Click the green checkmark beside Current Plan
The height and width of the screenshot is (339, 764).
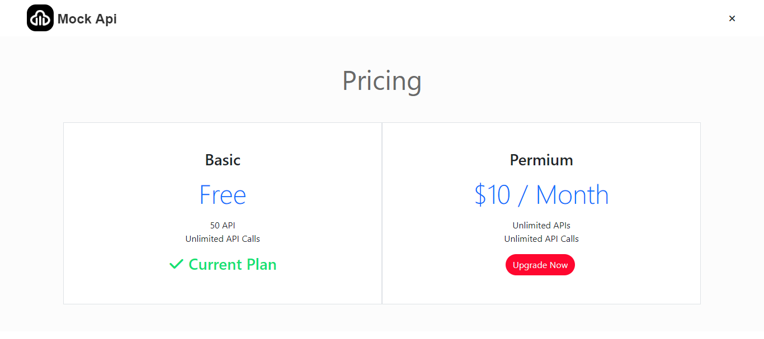[176, 264]
